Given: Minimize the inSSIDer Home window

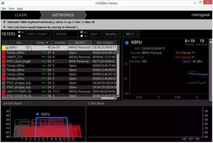Looking at the screenshot, I should point(195,3).
